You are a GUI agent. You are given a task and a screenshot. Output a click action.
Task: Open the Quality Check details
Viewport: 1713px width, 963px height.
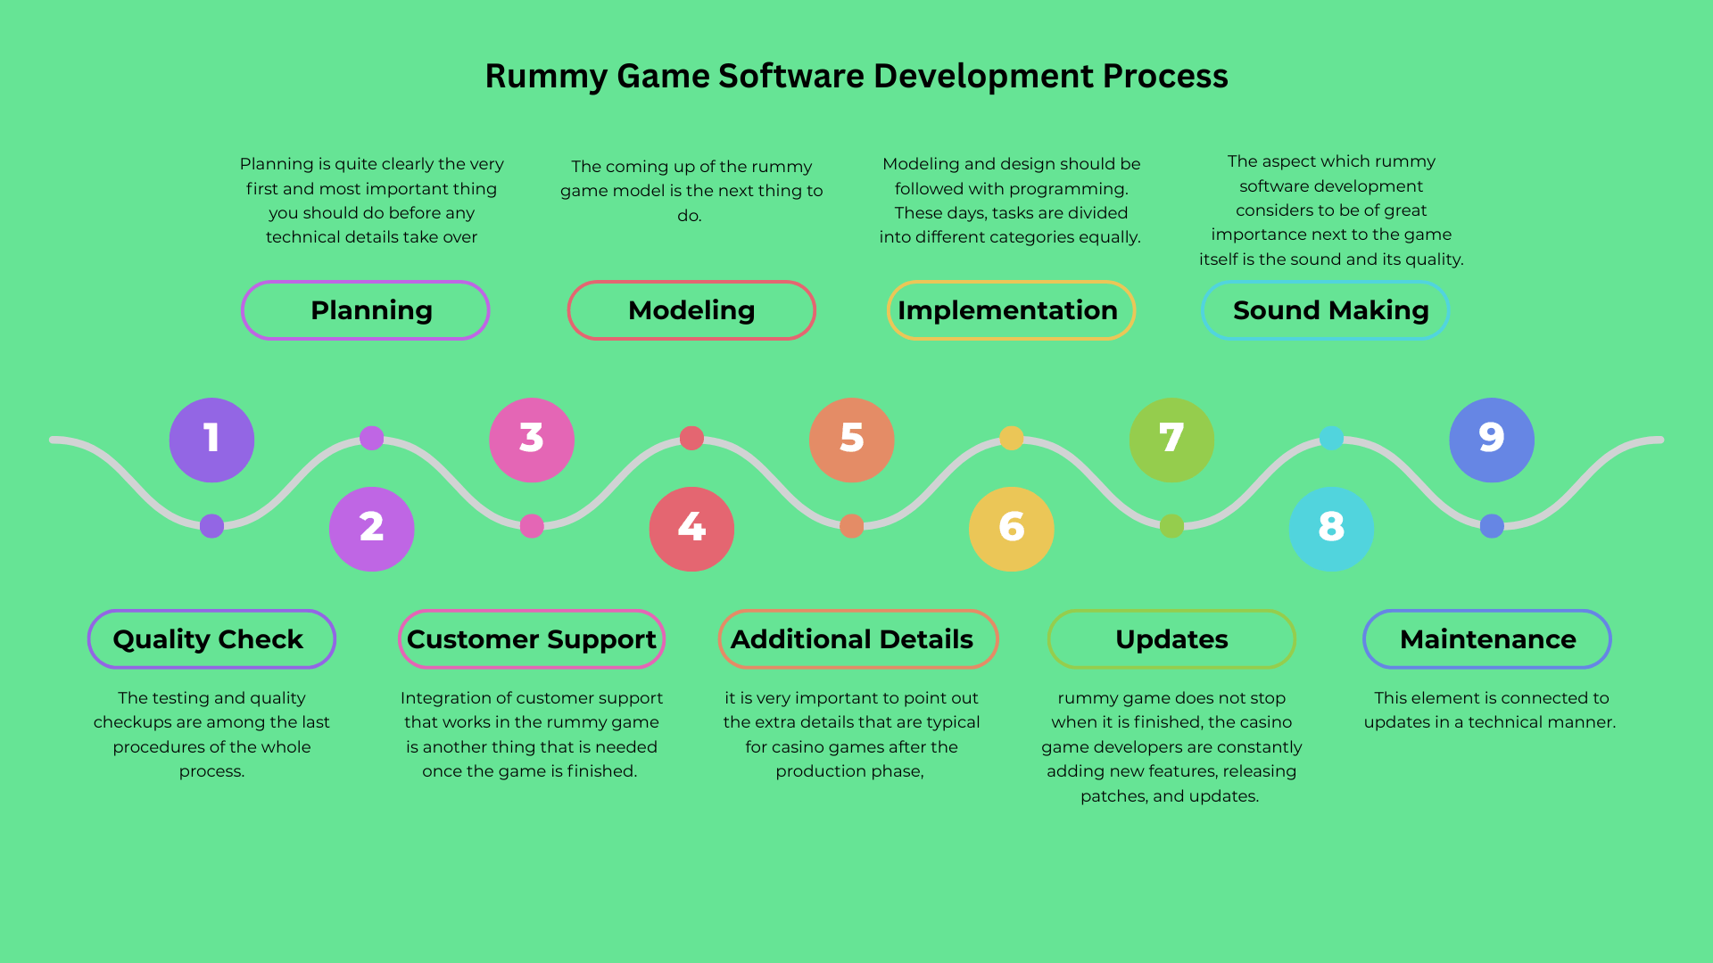211,639
